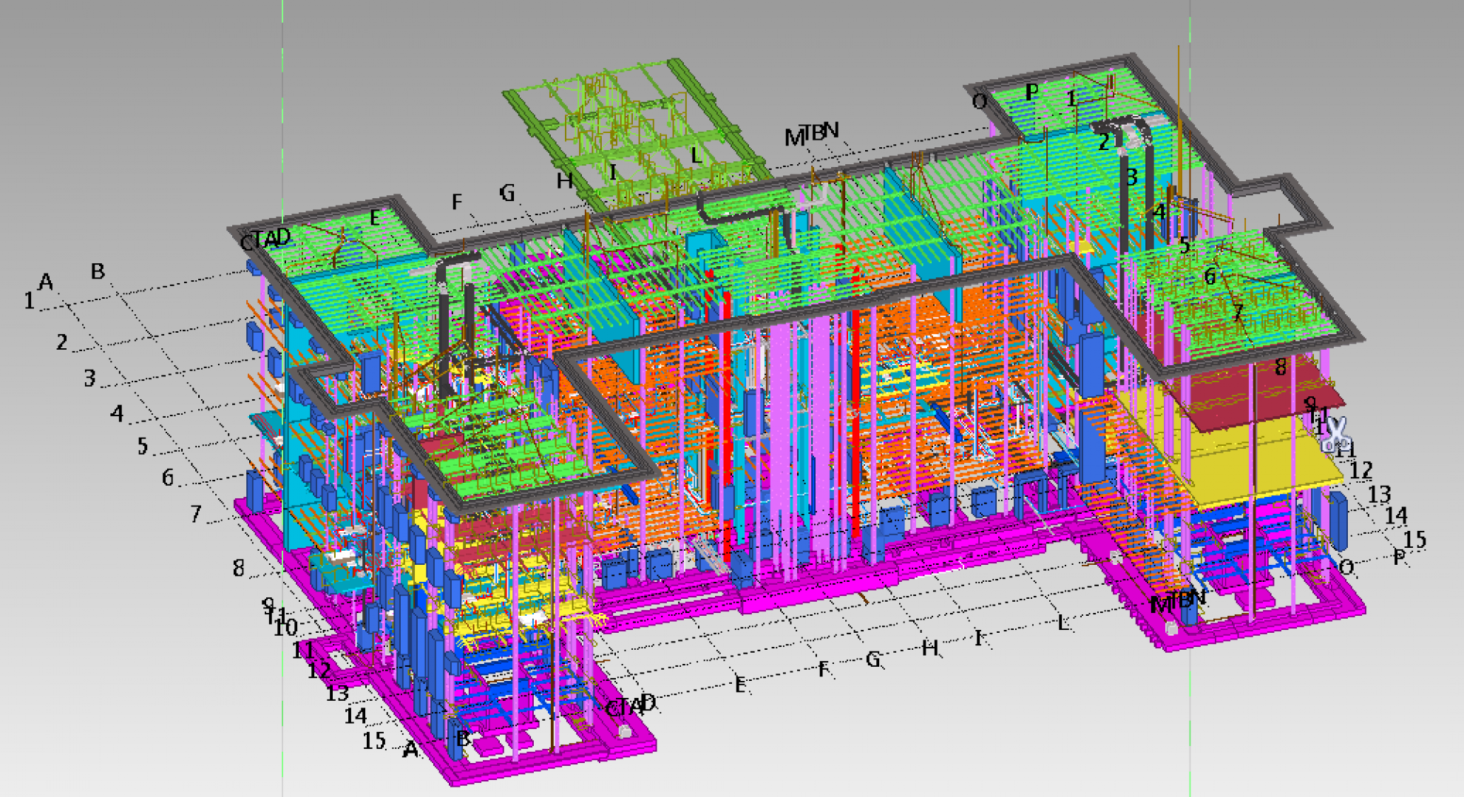Click grid label P at bottom right
The width and height of the screenshot is (1464, 797).
click(x=1399, y=557)
